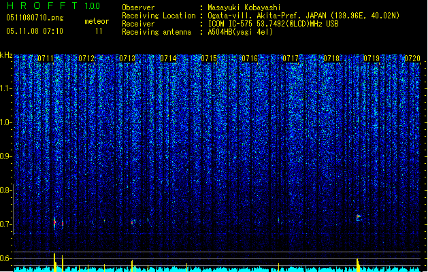Click the Receiving antenna field label
The height and width of the screenshot is (272, 428).
157,32
